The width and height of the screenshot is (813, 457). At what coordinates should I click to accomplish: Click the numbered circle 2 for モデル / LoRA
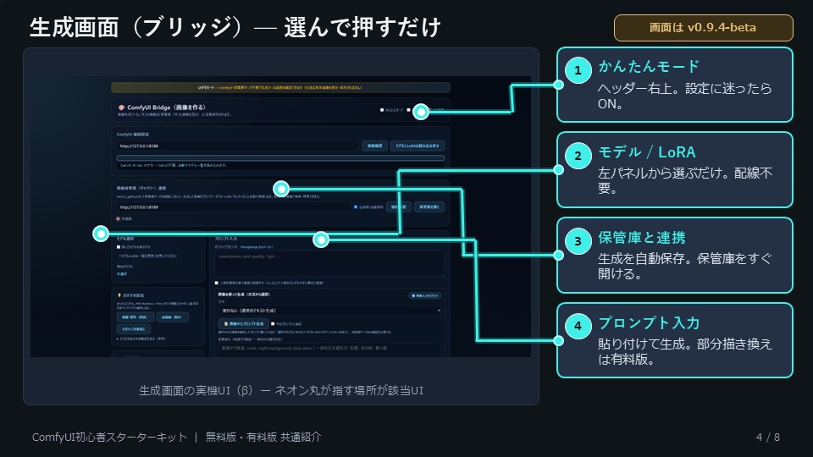click(578, 156)
